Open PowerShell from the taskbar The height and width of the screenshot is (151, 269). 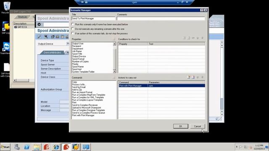[x=27, y=147]
